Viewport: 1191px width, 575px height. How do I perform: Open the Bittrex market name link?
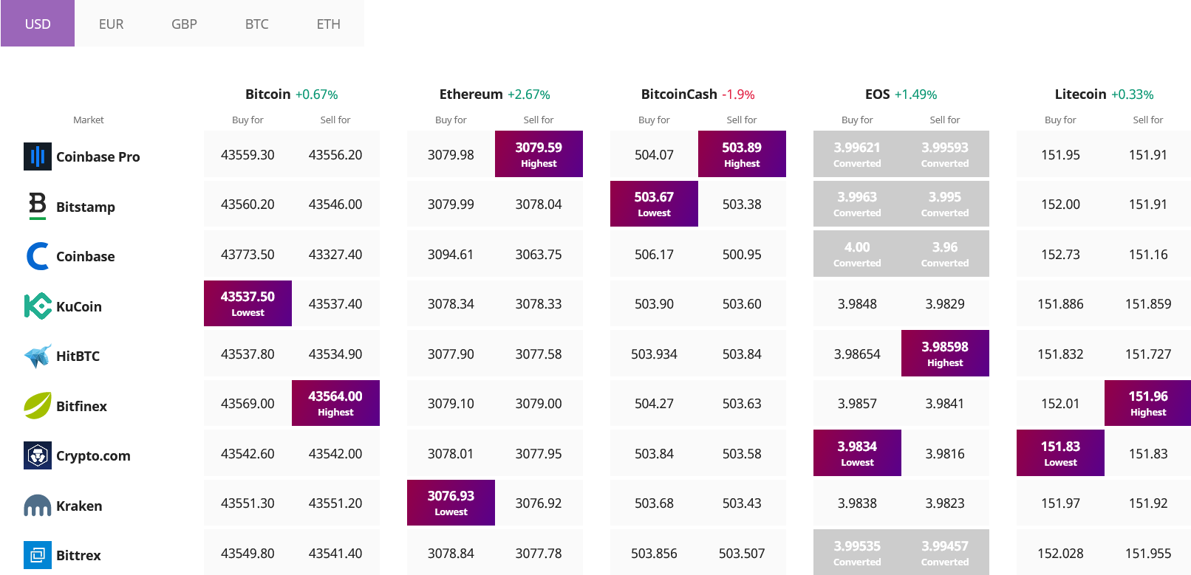pyautogui.click(x=78, y=555)
